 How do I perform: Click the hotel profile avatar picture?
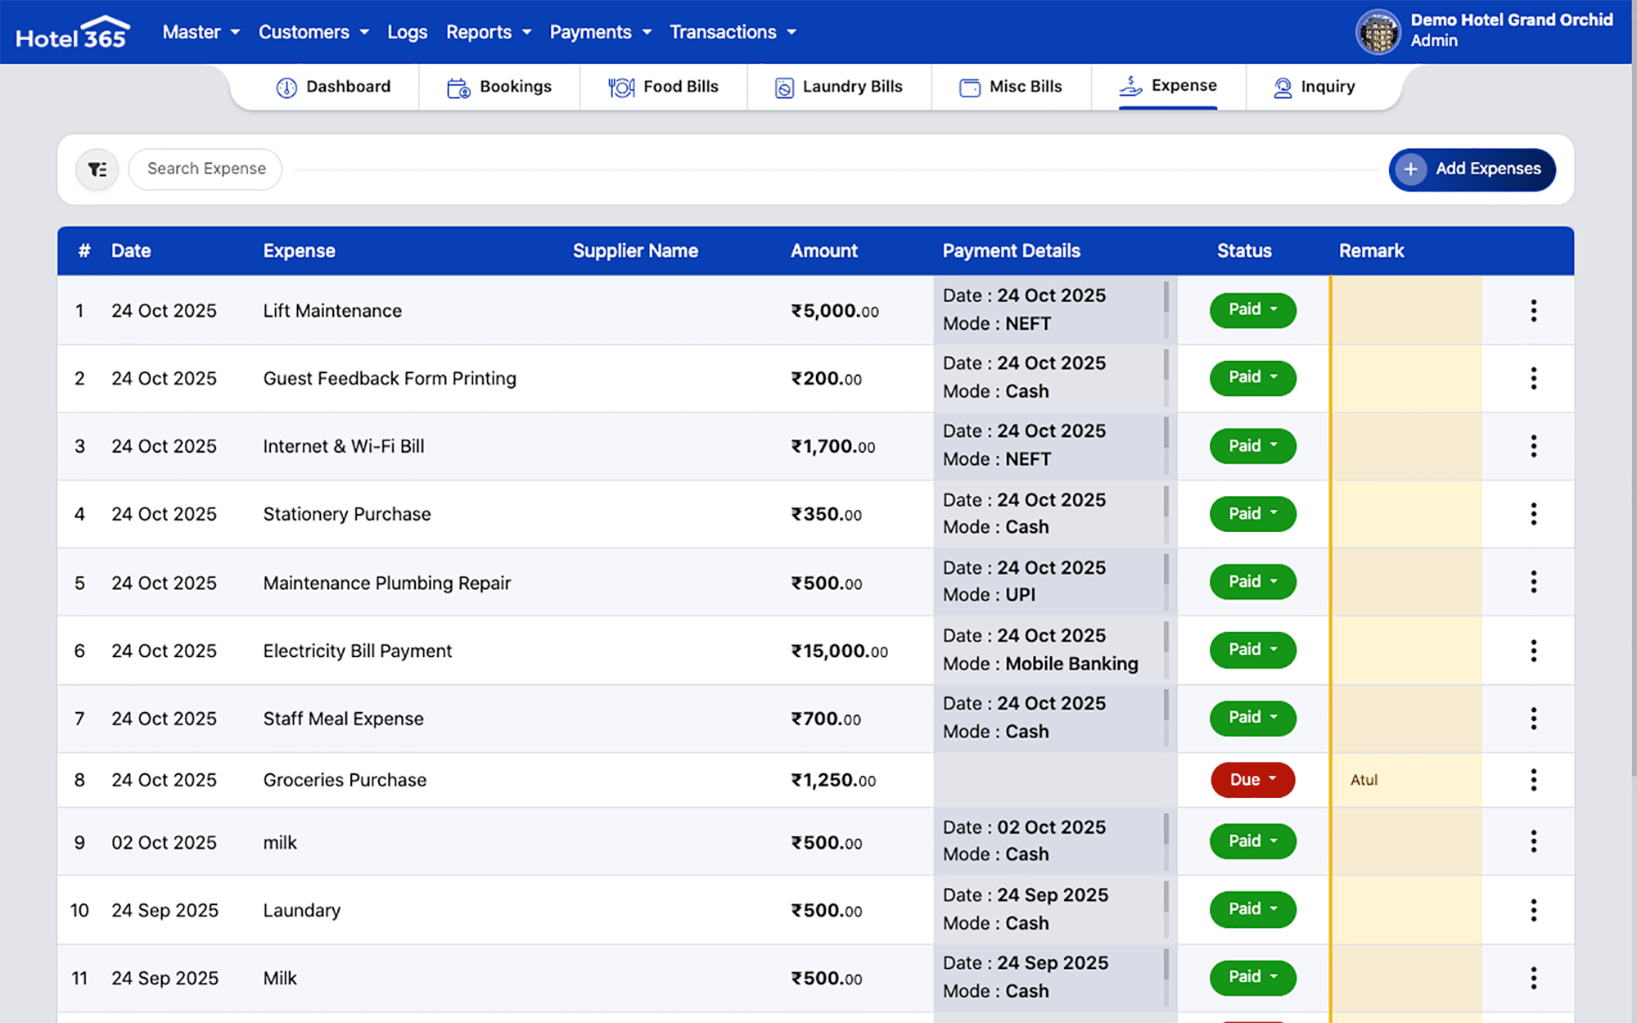coord(1378,32)
